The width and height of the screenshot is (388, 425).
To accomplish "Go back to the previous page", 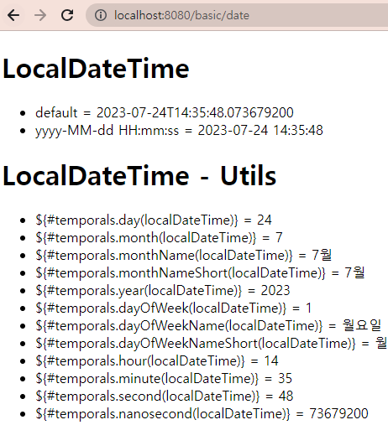I will tap(13, 15).
